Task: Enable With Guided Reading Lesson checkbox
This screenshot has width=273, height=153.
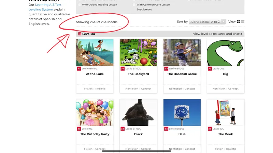Action: pyautogui.click(x=80, y=4)
